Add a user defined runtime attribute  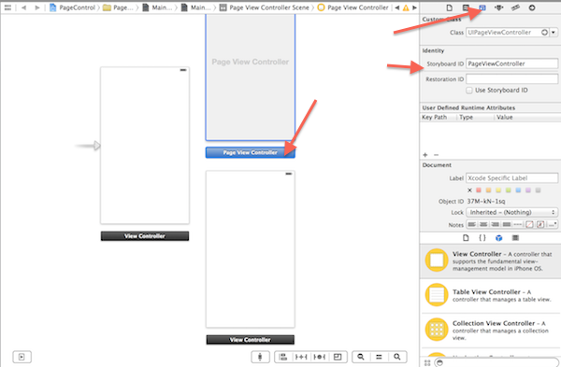point(425,155)
